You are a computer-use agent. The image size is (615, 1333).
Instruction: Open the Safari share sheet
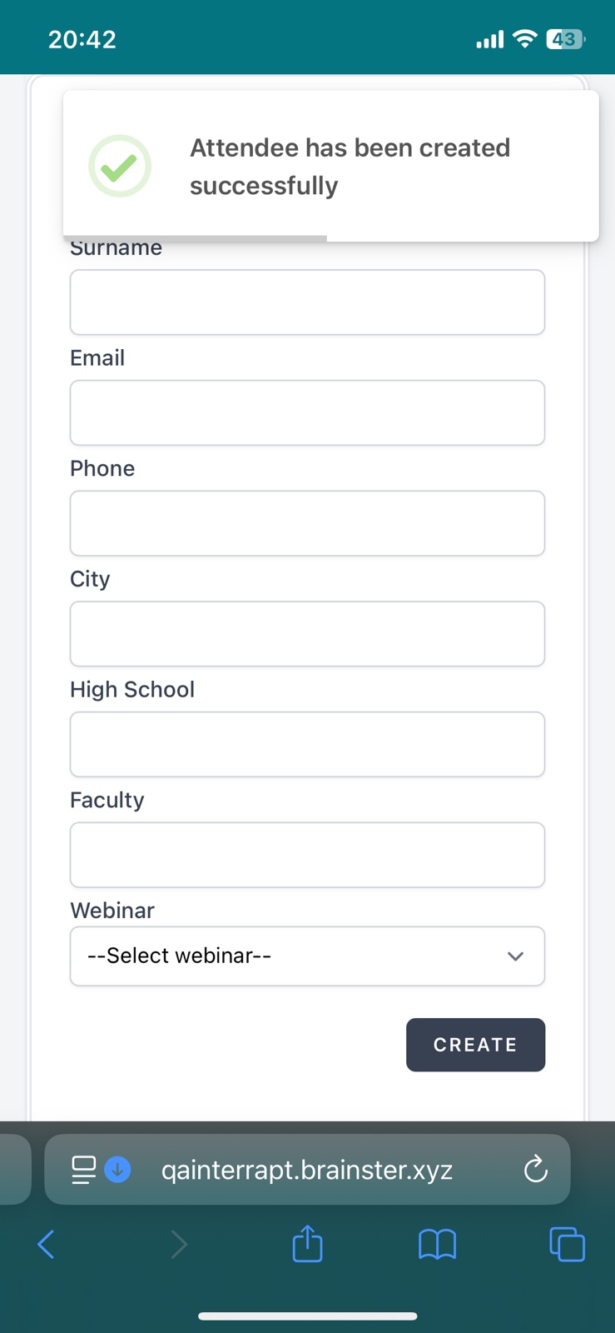click(307, 1244)
